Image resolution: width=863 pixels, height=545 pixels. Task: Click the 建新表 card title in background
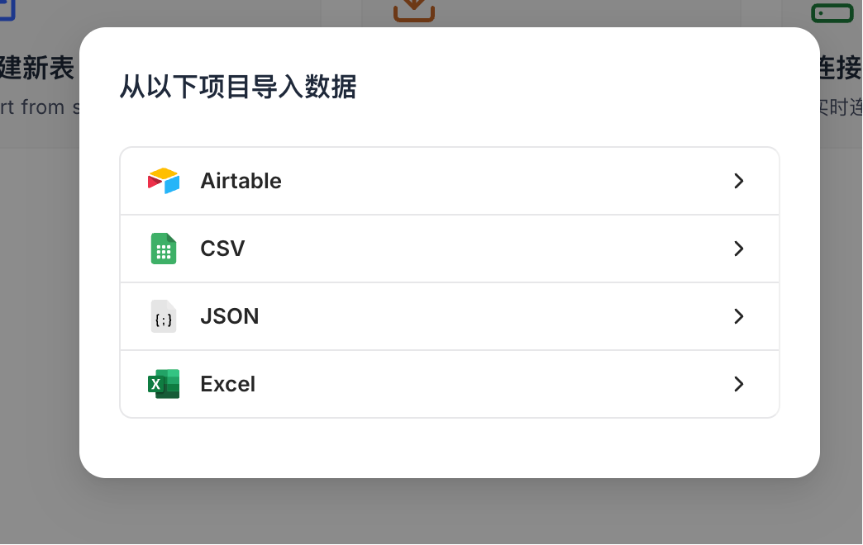pyautogui.click(x=37, y=69)
